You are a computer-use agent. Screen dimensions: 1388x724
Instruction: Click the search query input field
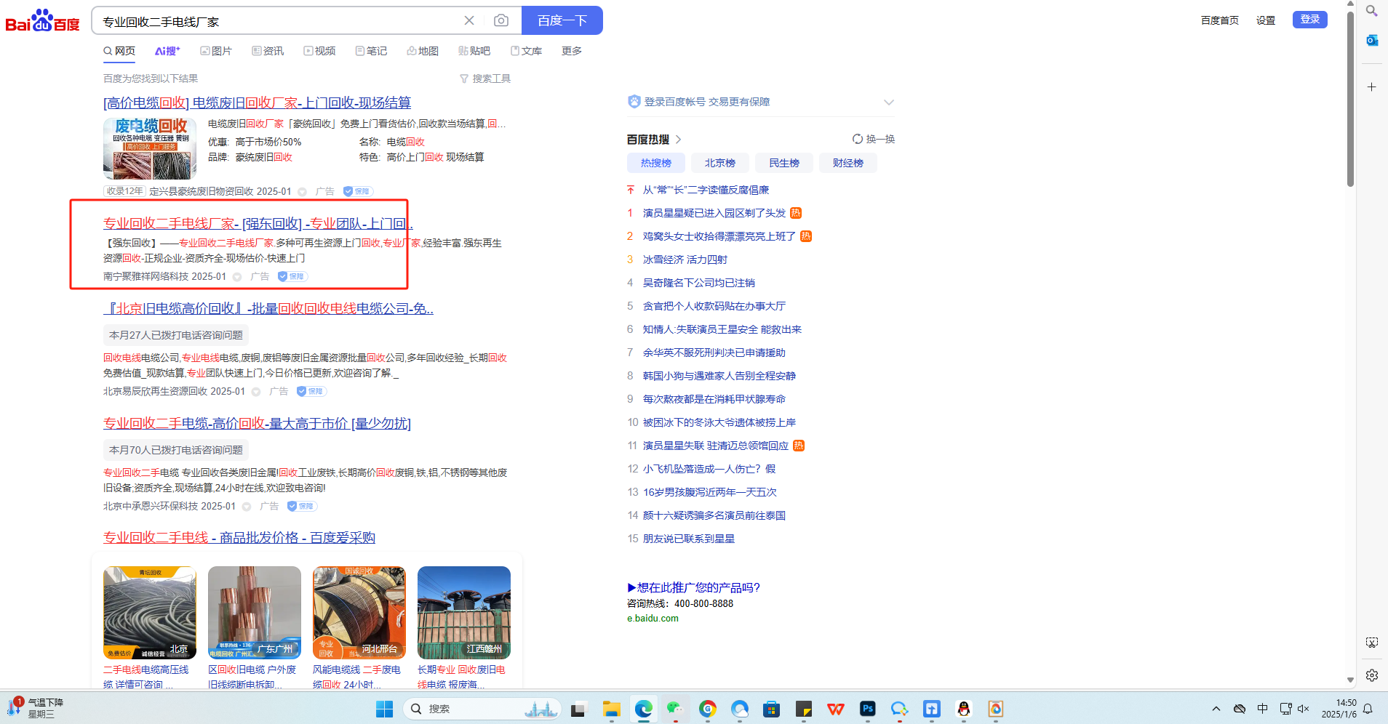coord(276,21)
